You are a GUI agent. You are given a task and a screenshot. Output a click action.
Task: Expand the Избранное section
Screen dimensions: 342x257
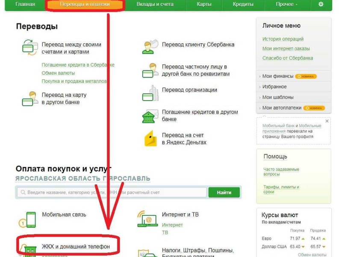274,87
